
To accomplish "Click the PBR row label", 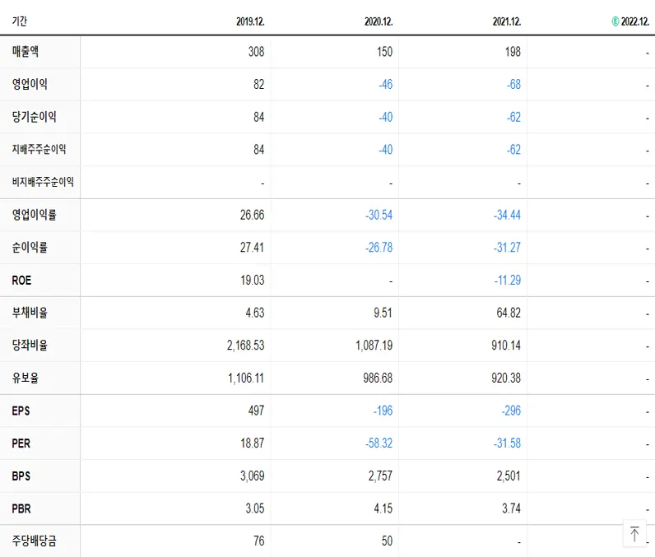I will (x=21, y=508).
